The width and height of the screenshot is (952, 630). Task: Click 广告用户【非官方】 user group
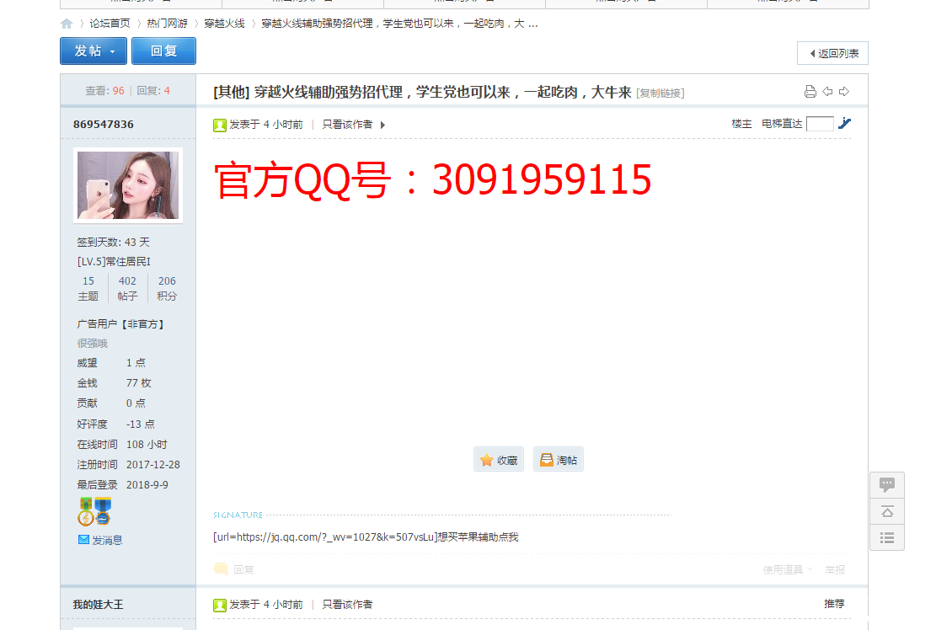pos(120,324)
